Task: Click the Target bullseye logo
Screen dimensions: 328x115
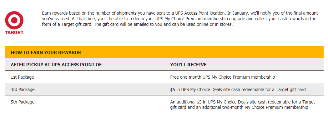Action: click(x=14, y=20)
